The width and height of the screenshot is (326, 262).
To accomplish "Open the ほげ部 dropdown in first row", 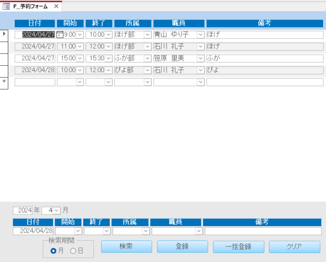I will (x=148, y=35).
